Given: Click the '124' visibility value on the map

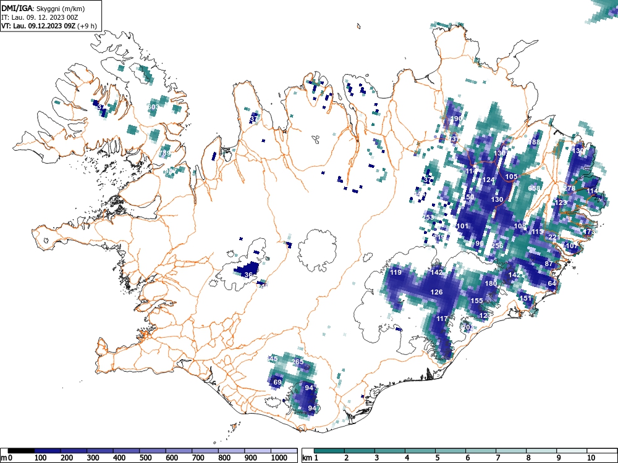Looking at the screenshot, I should [488, 180].
